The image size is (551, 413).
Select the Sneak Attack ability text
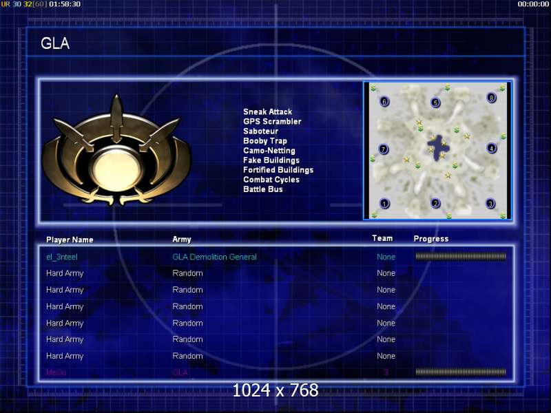[x=268, y=112]
